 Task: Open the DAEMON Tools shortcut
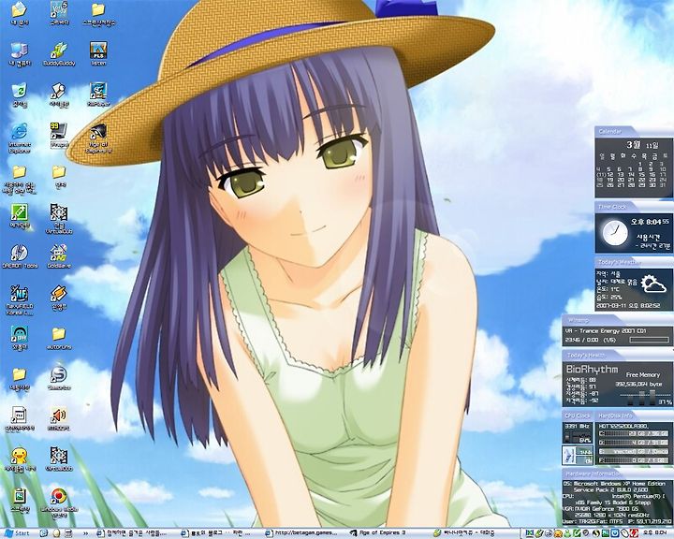pyautogui.click(x=20, y=256)
